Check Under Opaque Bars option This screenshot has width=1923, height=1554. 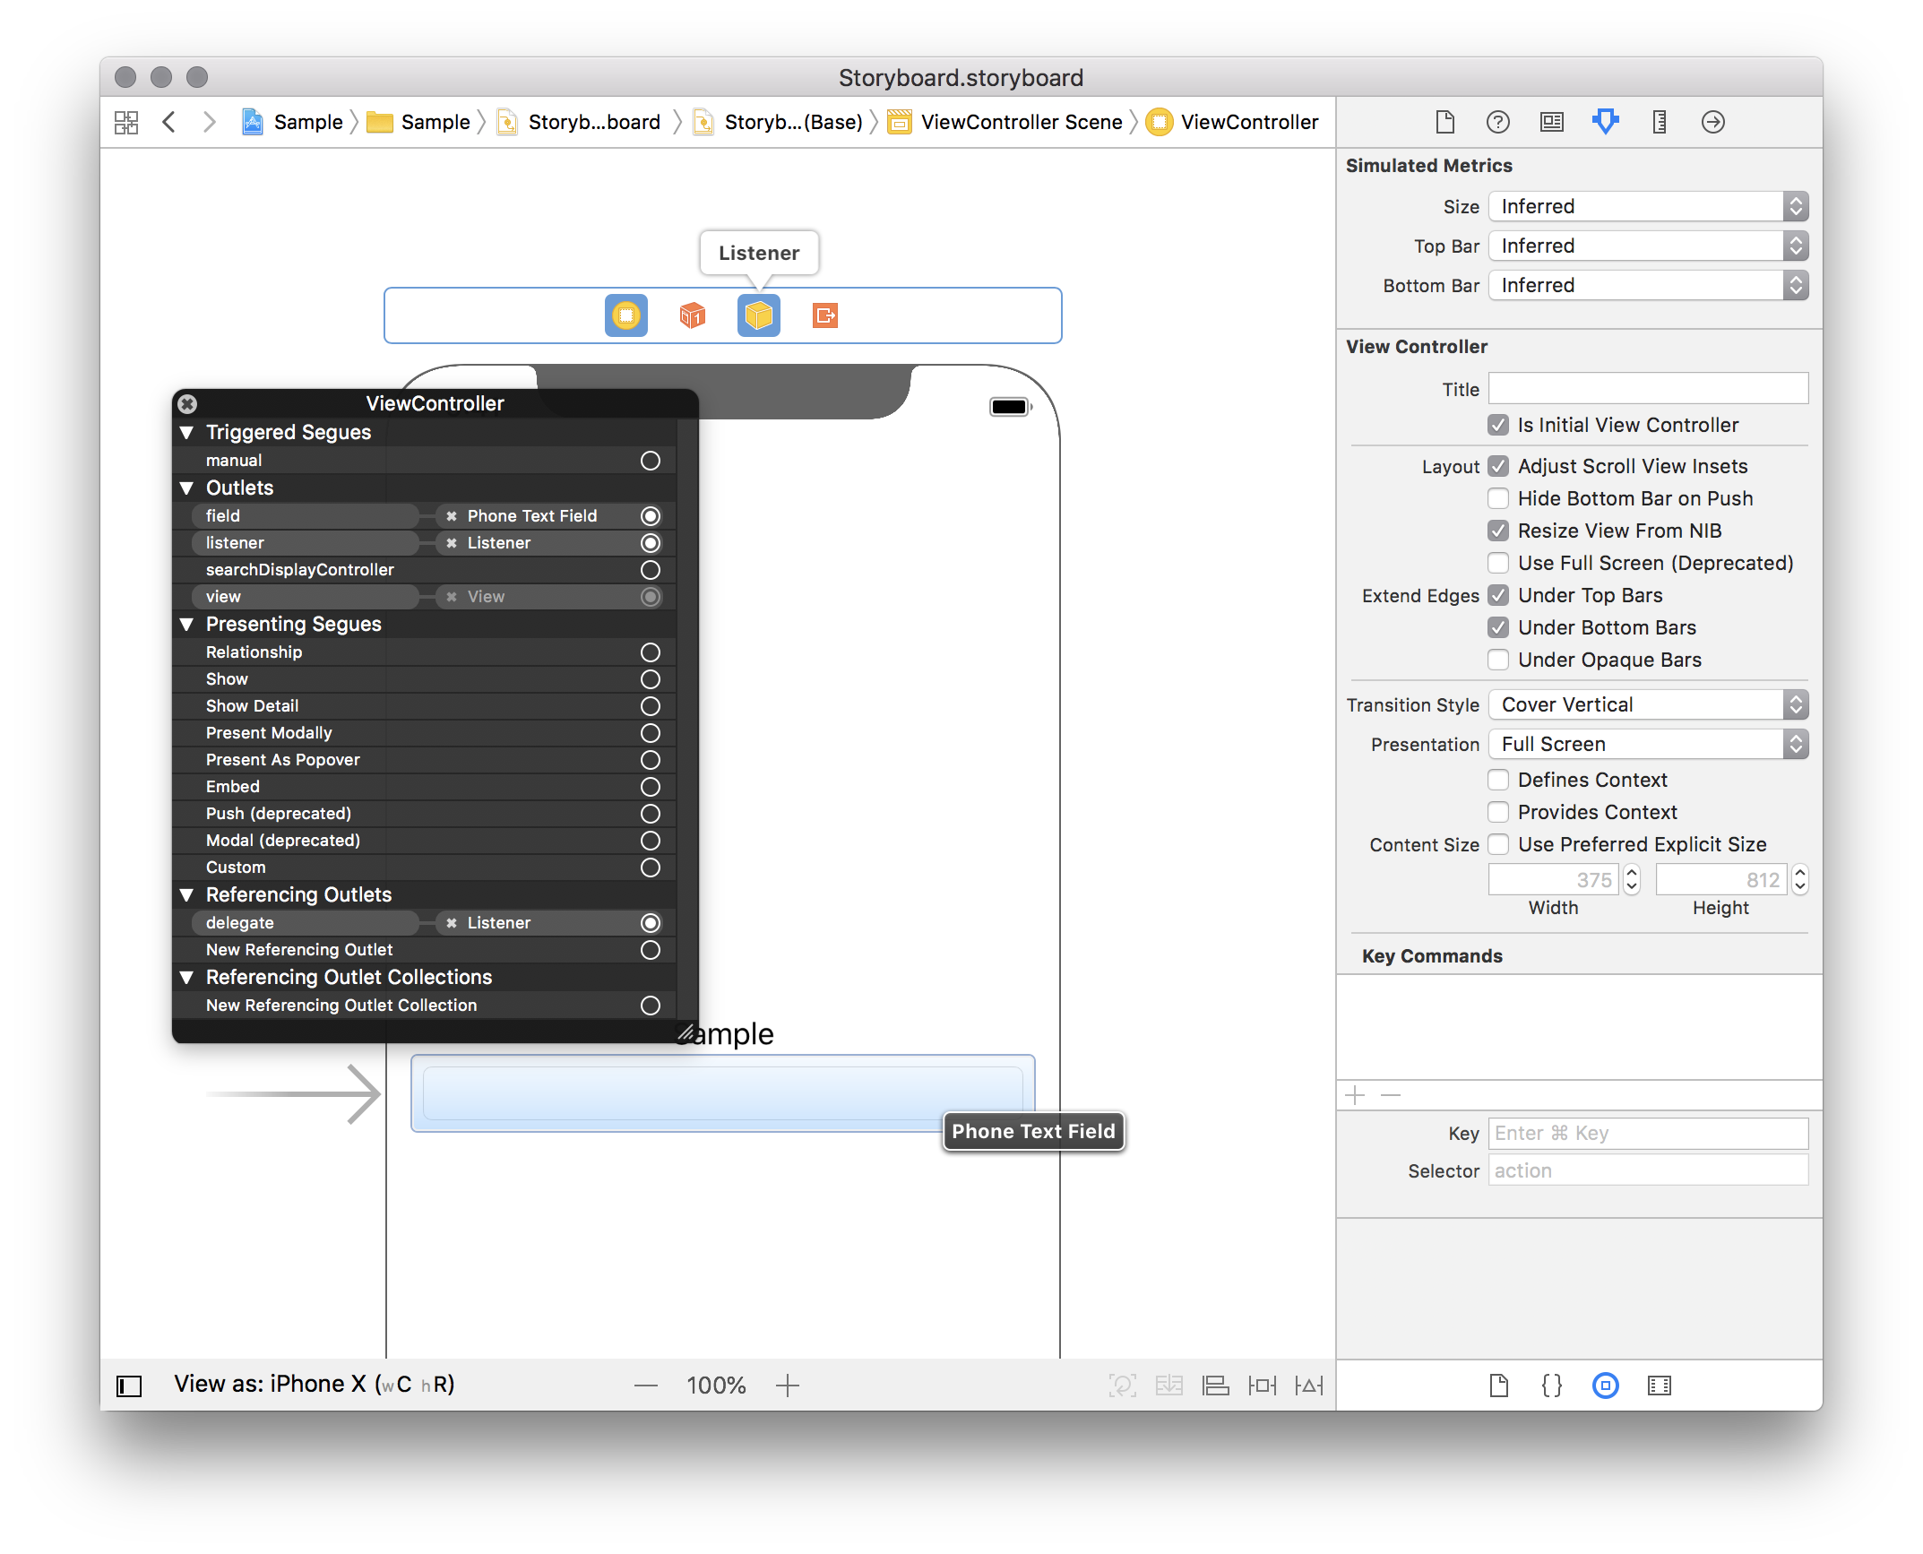1497,660
